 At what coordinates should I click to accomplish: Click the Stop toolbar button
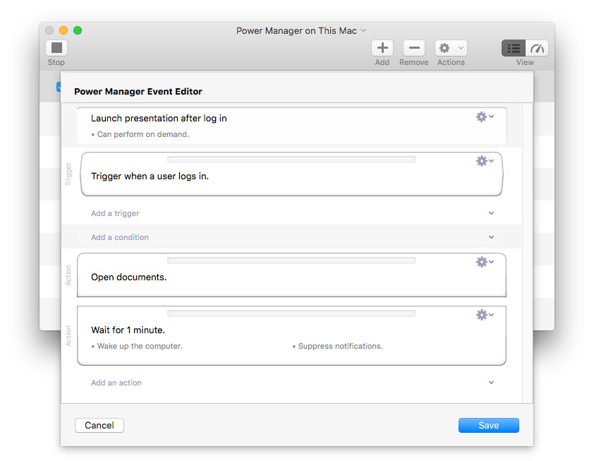[x=56, y=48]
